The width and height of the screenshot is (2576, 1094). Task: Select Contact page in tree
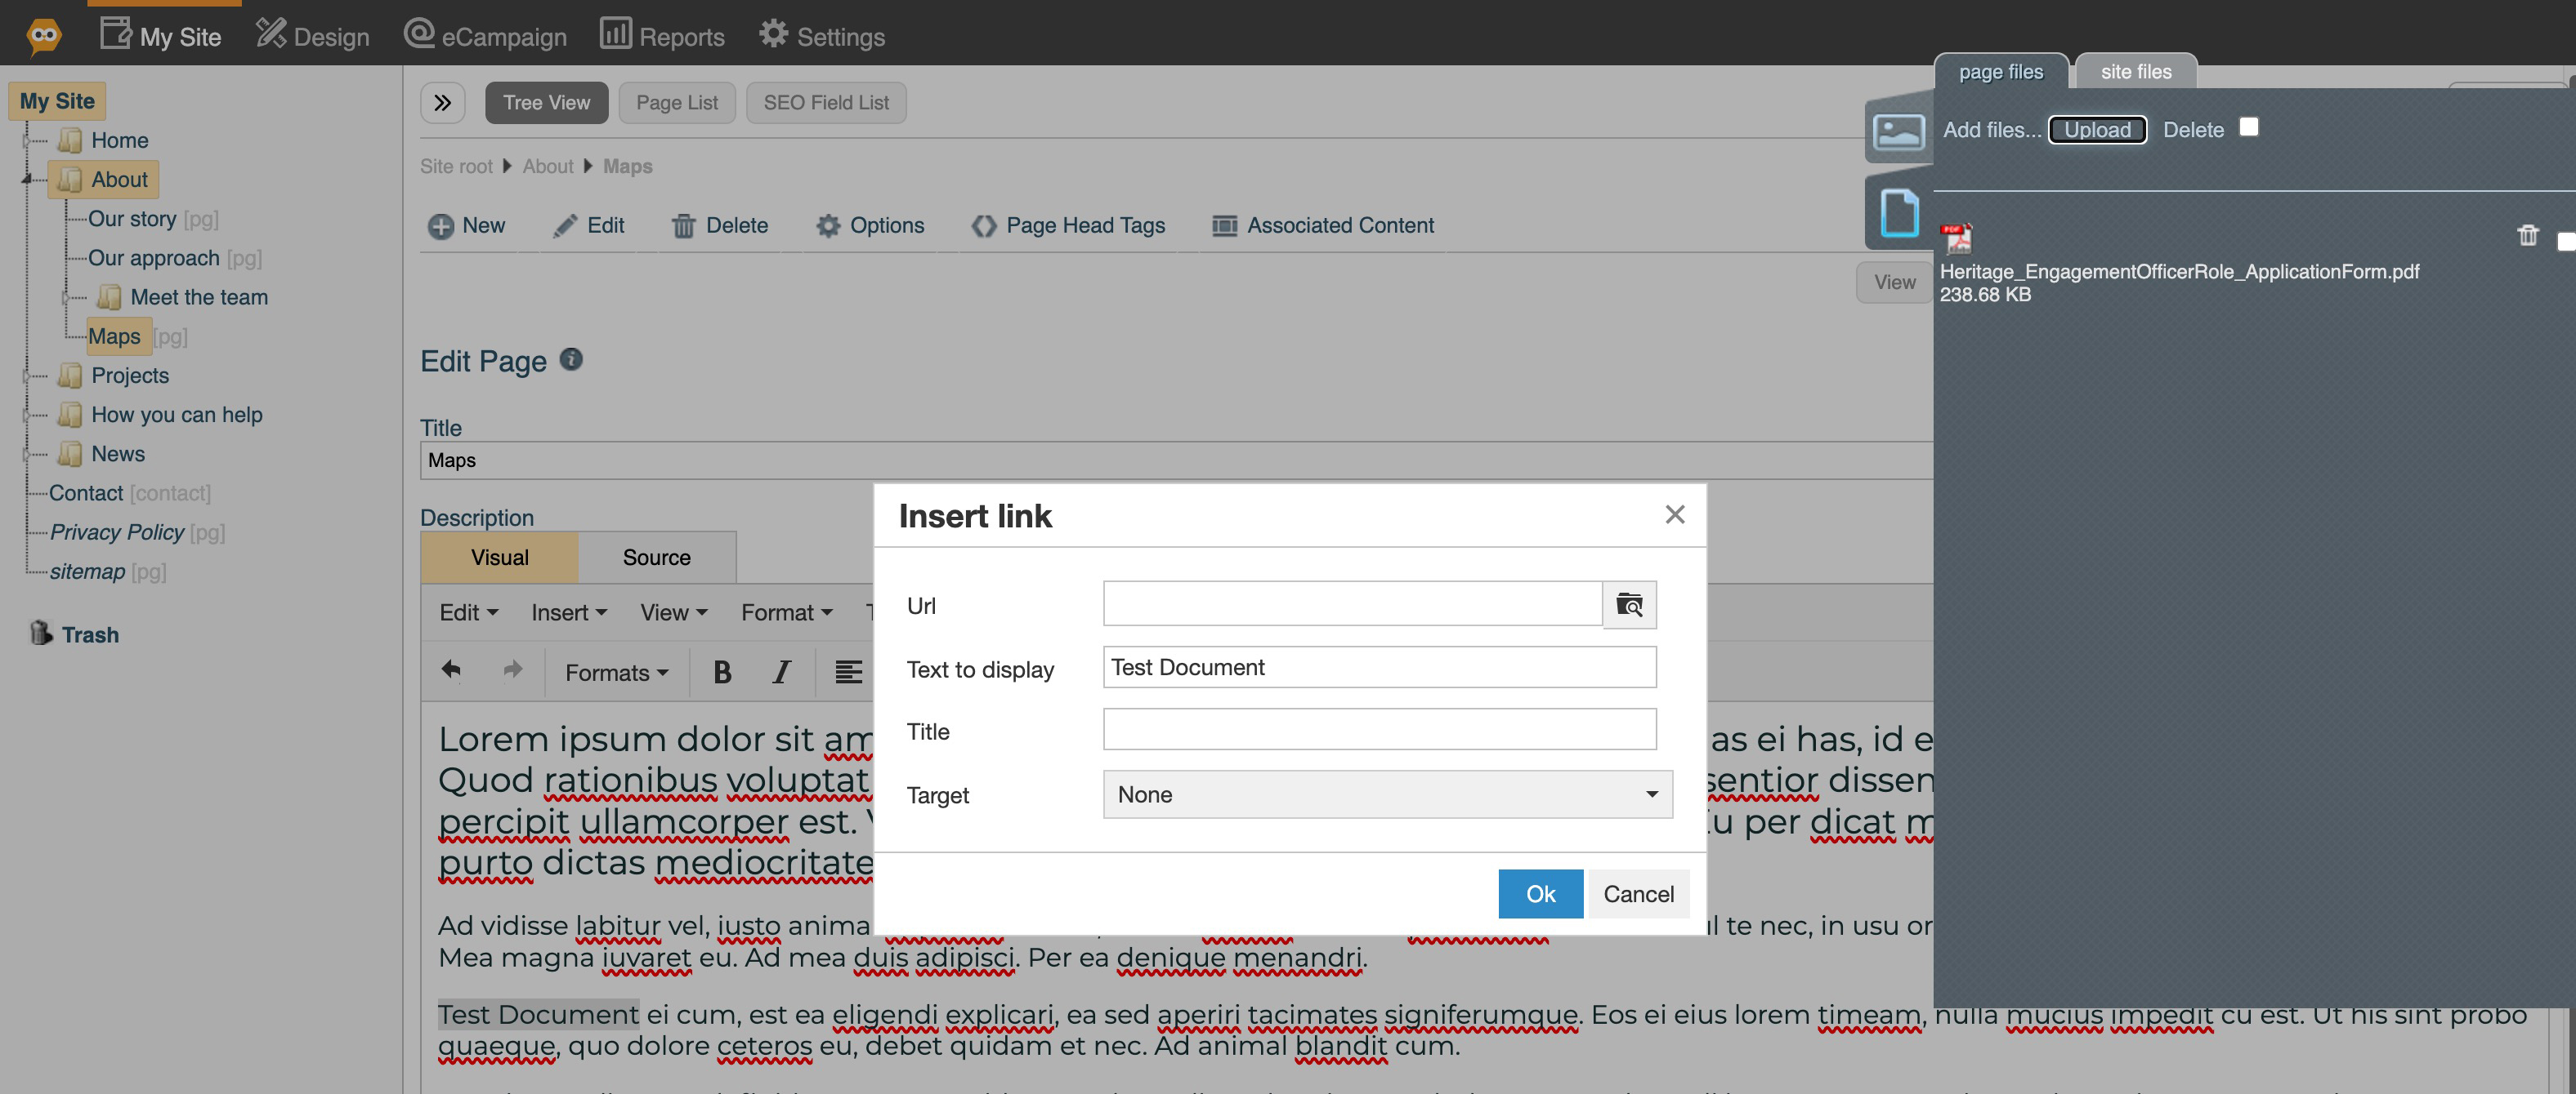click(86, 492)
